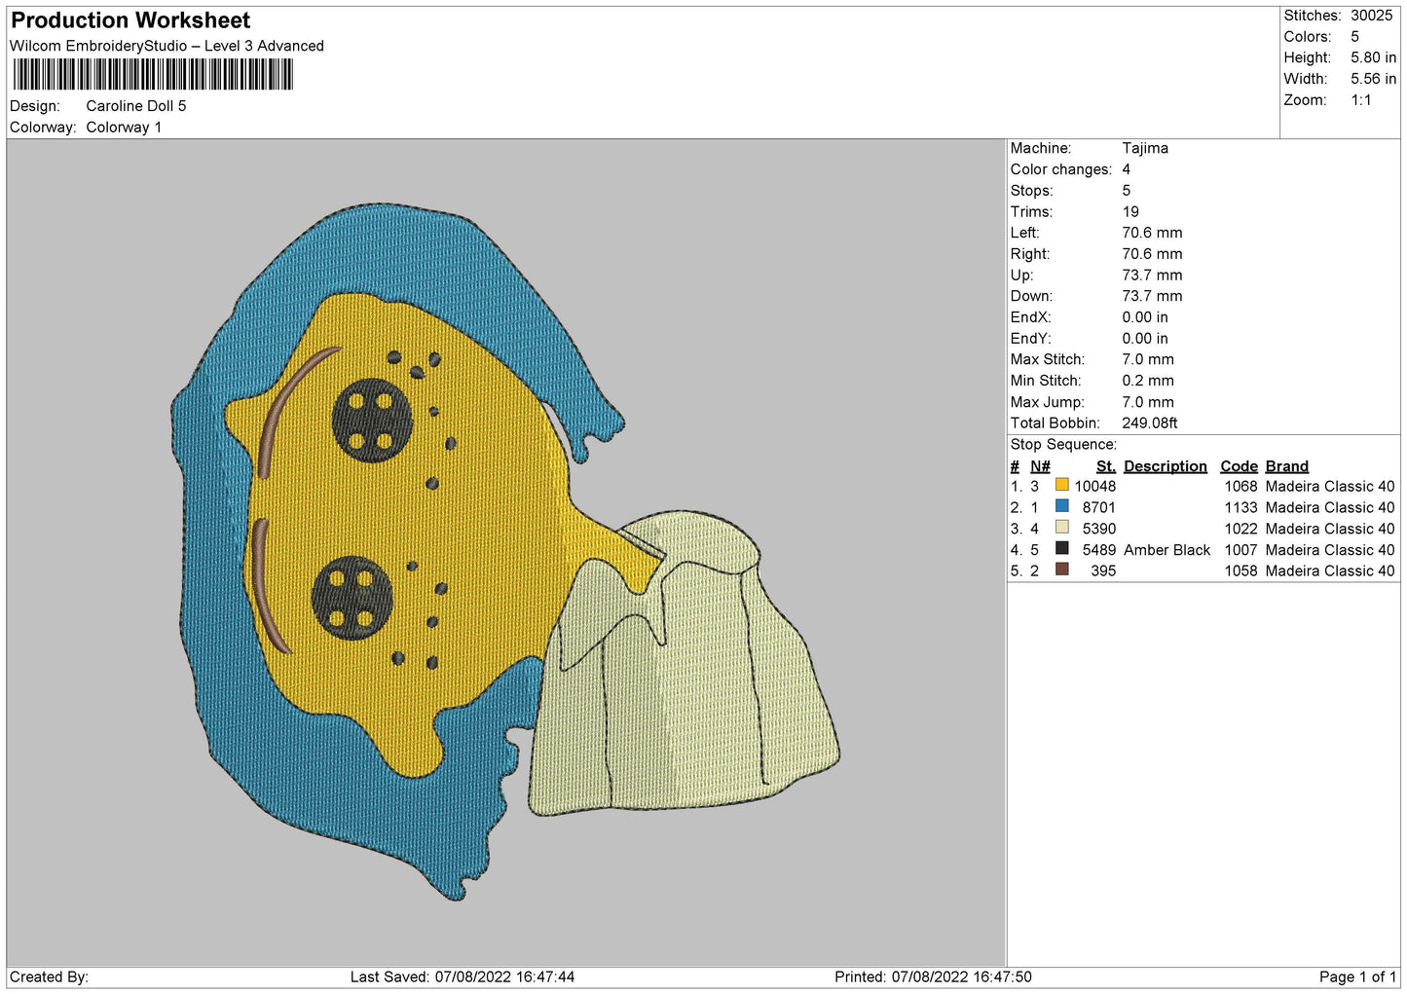1407x994 pixels.
Task: Click the 'Stop Sequence:' label
Action: [1063, 445]
